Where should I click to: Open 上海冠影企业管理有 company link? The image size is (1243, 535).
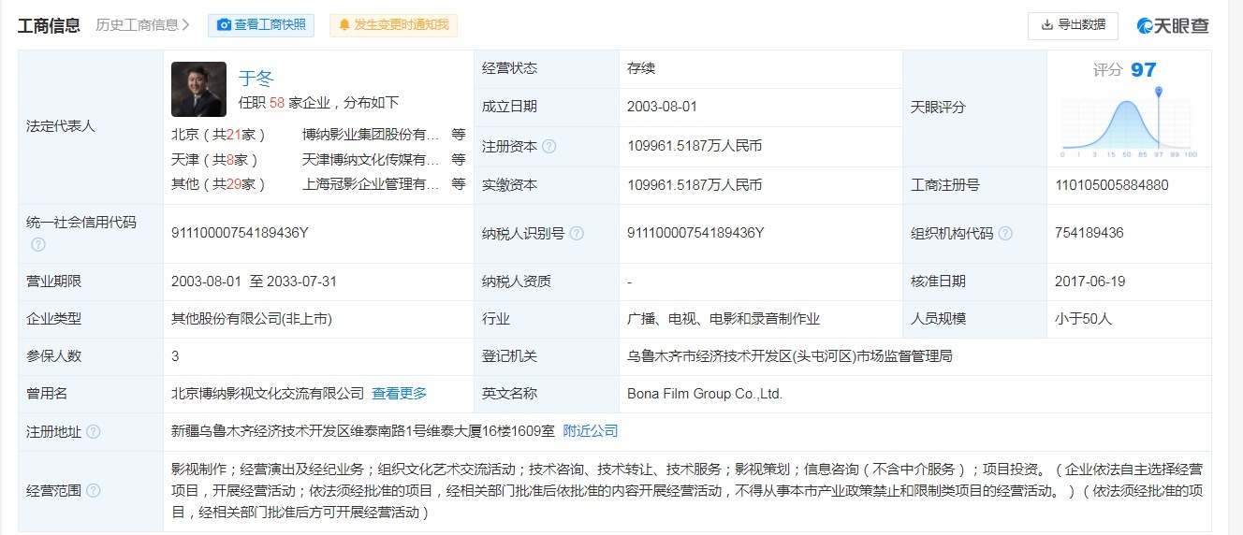pyautogui.click(x=371, y=184)
